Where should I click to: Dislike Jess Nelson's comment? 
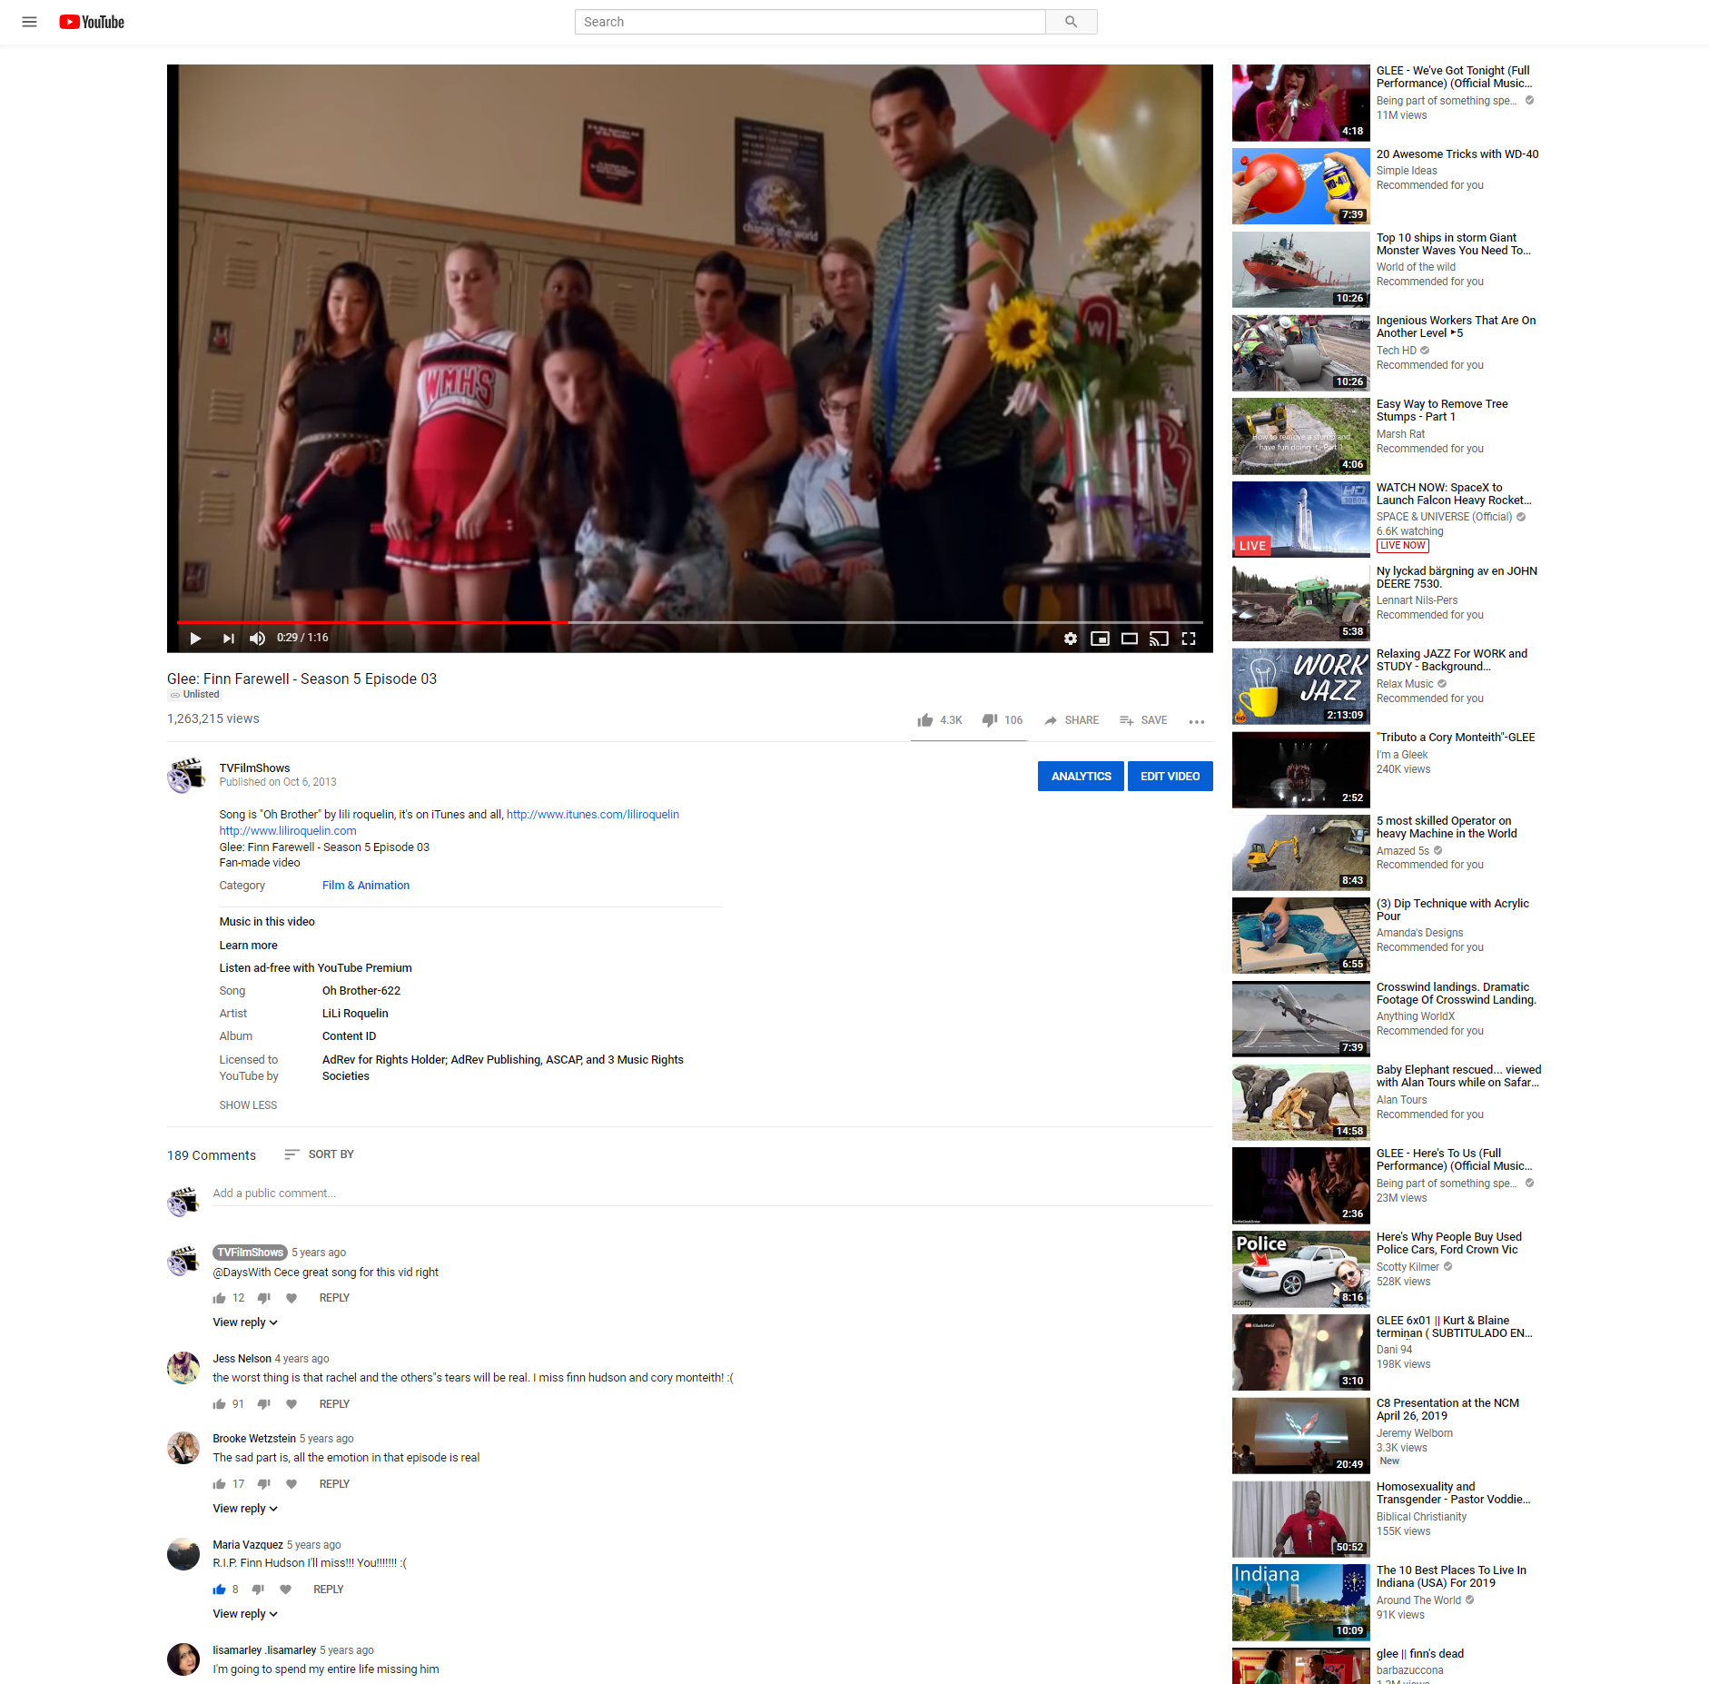[x=264, y=1405]
